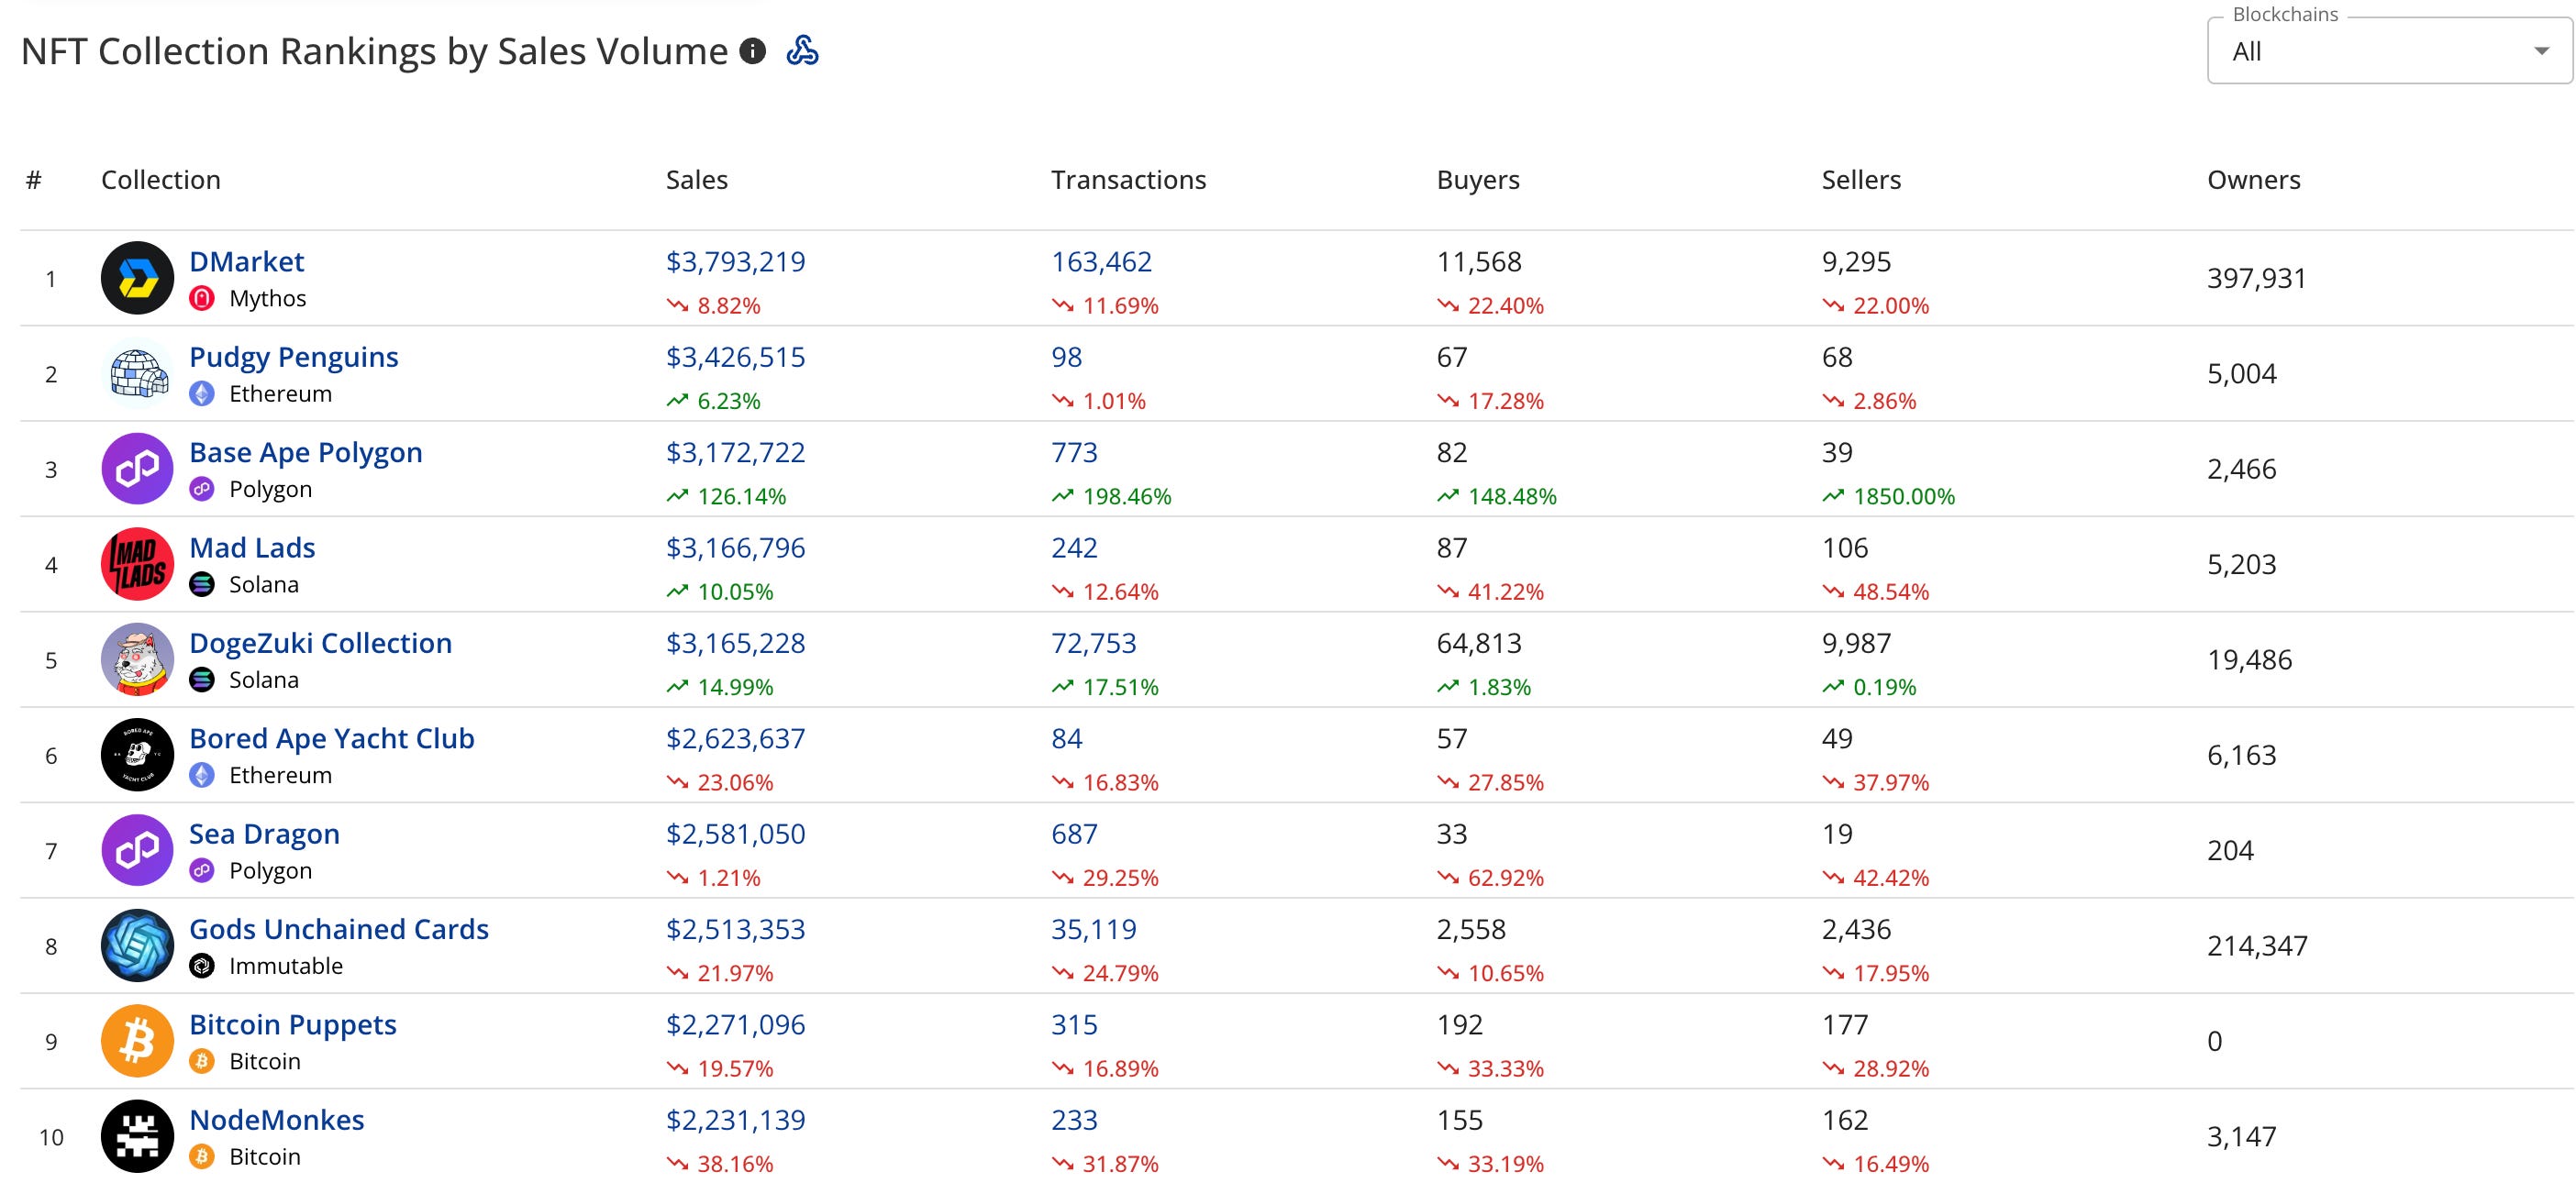Open the Base Ape Polygon collection link
This screenshot has width=2576, height=1183.
click(306, 452)
